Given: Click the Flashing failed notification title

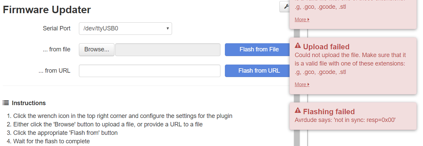Looking at the screenshot, I should pos(329,112).
